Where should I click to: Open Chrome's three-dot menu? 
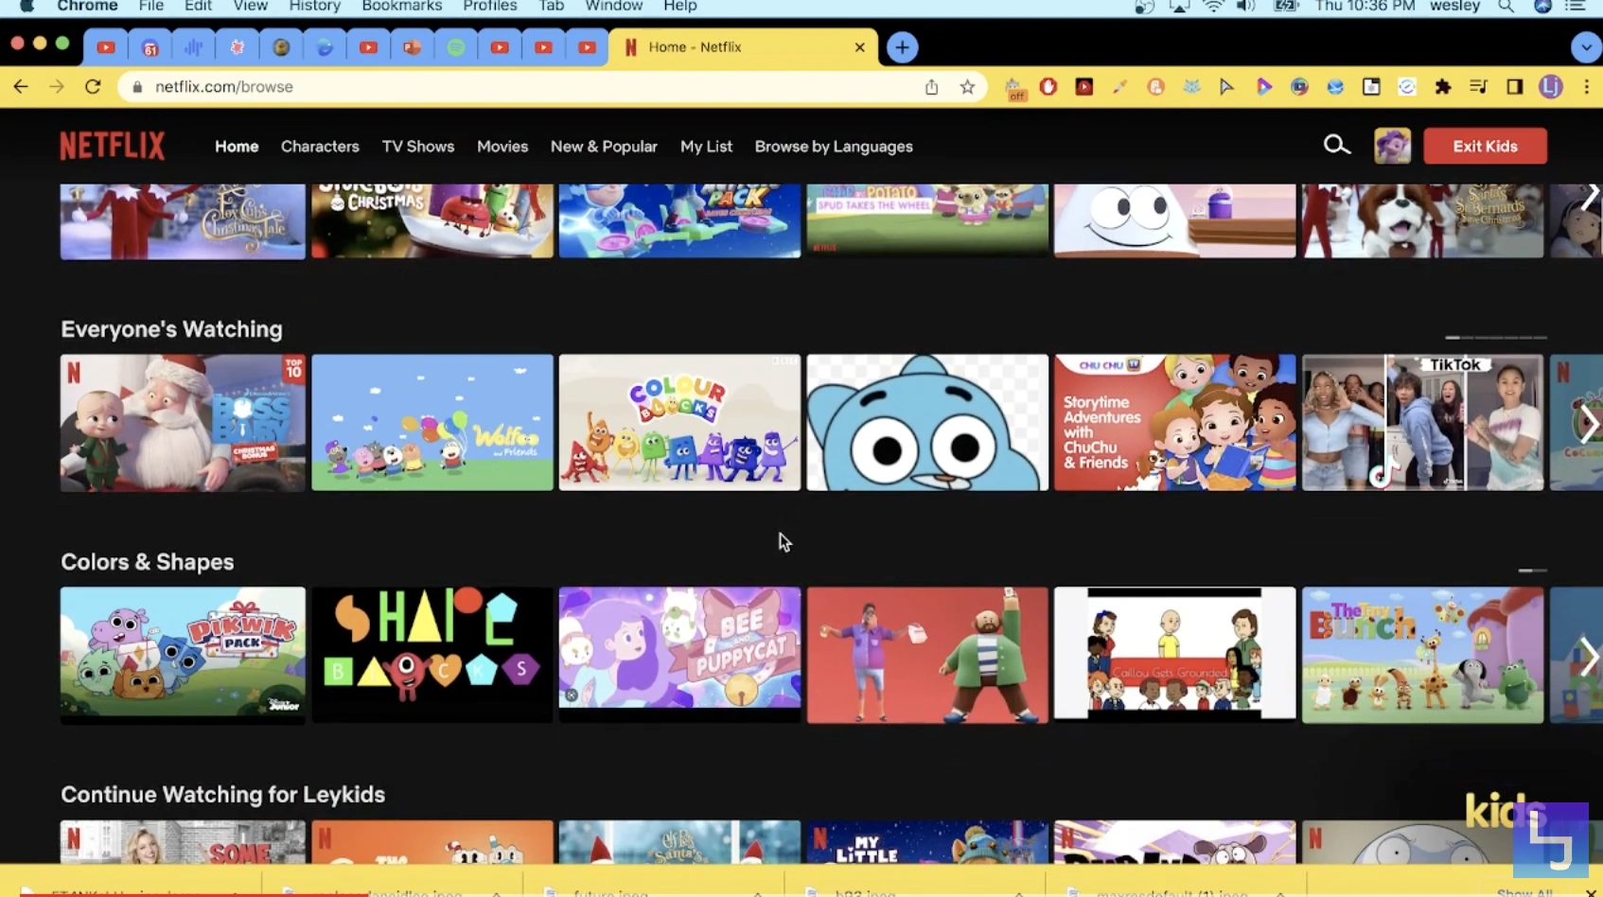(1588, 86)
